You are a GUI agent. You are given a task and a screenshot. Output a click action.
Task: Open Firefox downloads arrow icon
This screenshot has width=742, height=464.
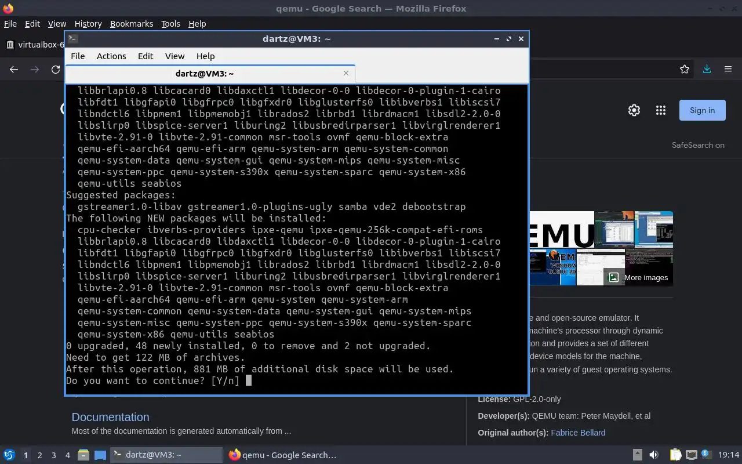(x=707, y=69)
